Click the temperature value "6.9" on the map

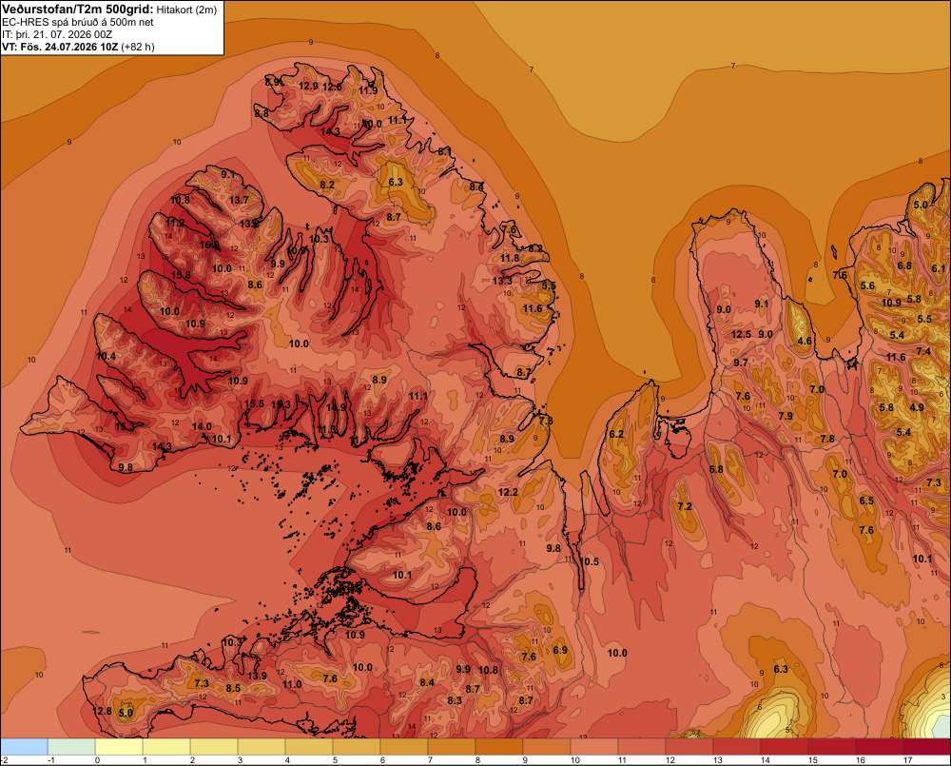(x=560, y=650)
